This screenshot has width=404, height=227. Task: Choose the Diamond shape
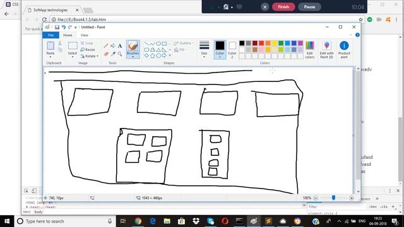point(146,55)
